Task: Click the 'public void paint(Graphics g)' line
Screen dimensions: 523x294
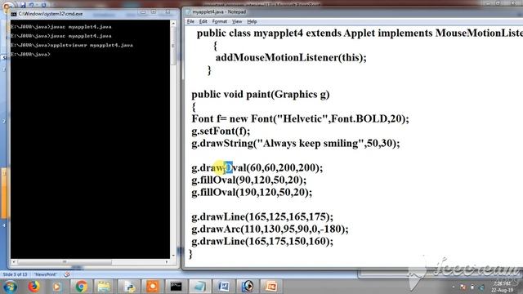Action: tap(261, 95)
